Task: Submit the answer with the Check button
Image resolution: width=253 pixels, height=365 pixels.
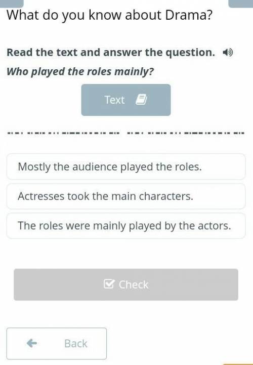Action: coord(126,285)
